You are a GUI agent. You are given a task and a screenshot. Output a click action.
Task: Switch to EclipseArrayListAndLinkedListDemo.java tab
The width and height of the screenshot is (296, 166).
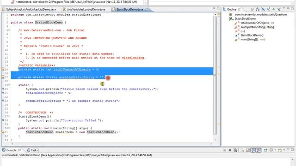coord(31,9)
